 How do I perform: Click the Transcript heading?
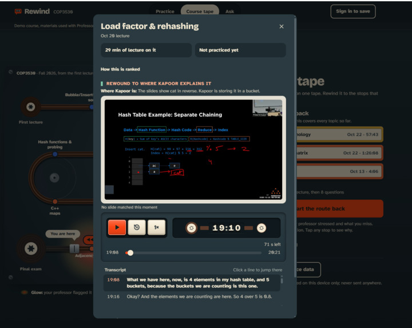click(x=115, y=270)
